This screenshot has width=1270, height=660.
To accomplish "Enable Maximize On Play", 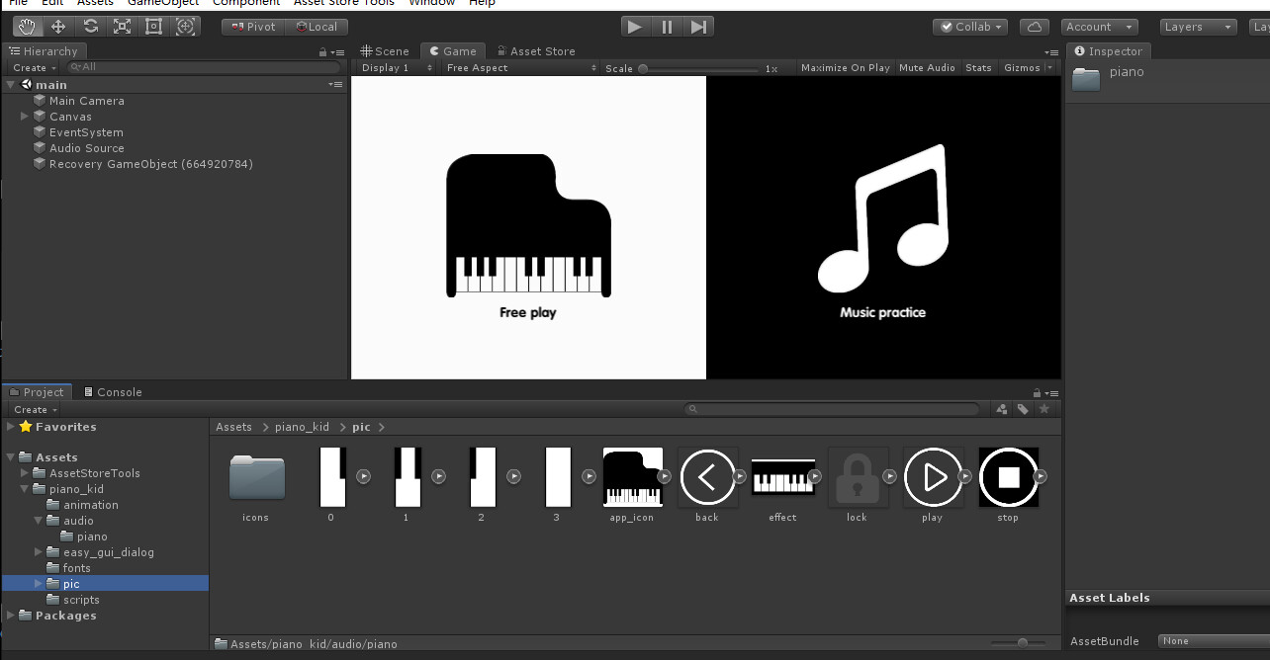I will [x=845, y=67].
